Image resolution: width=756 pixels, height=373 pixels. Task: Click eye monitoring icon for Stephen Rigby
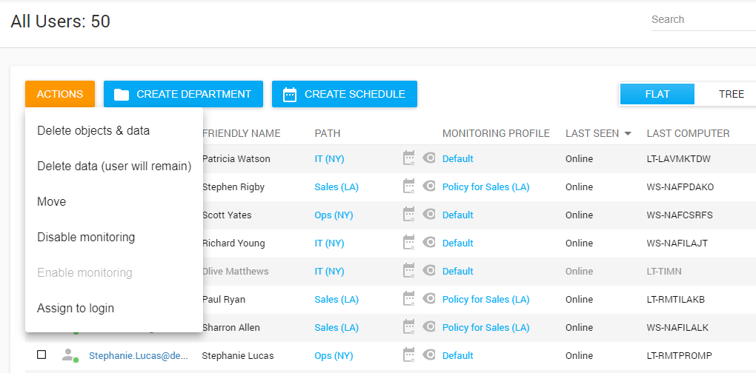429,186
